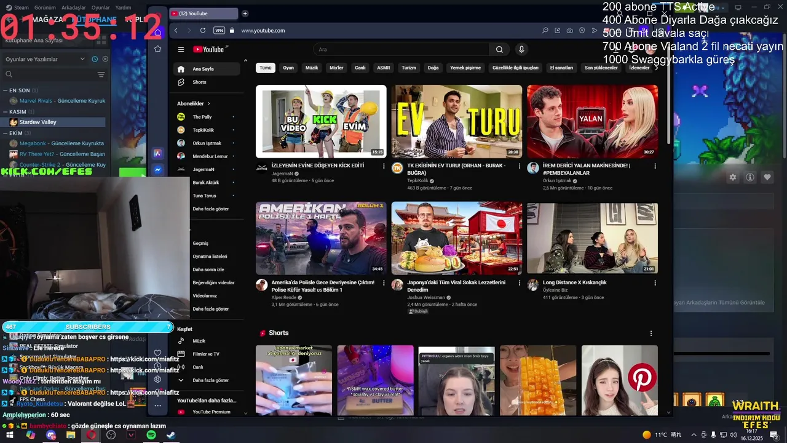Open browser sidebar three-dots menu
This screenshot has width=787, height=443.
[x=158, y=405]
